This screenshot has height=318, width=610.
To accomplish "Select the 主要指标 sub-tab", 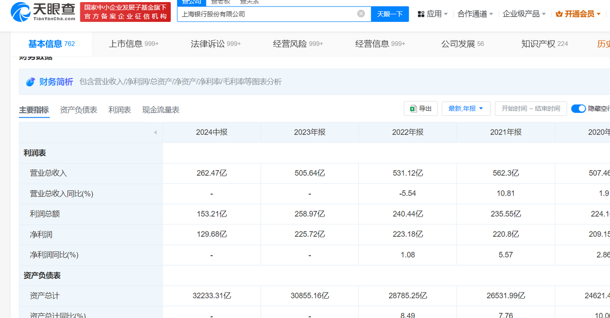I will (x=34, y=110).
